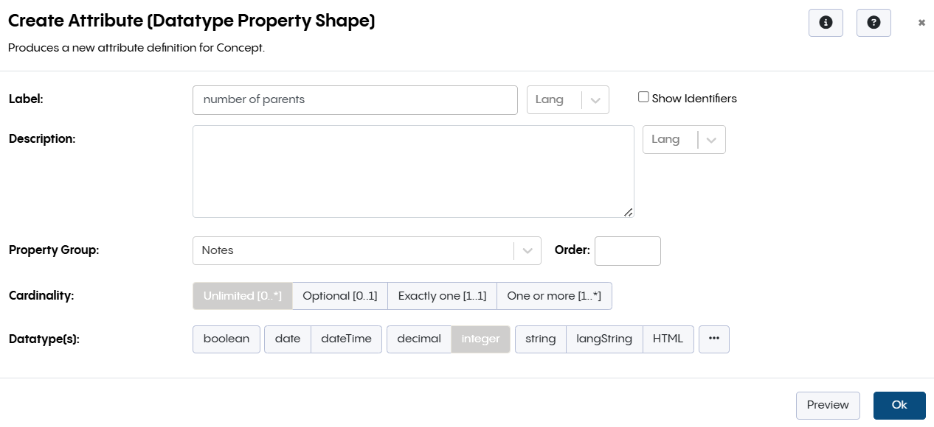Open the help icon for this dialog
Viewport: 934px width, 427px height.
coord(874,22)
